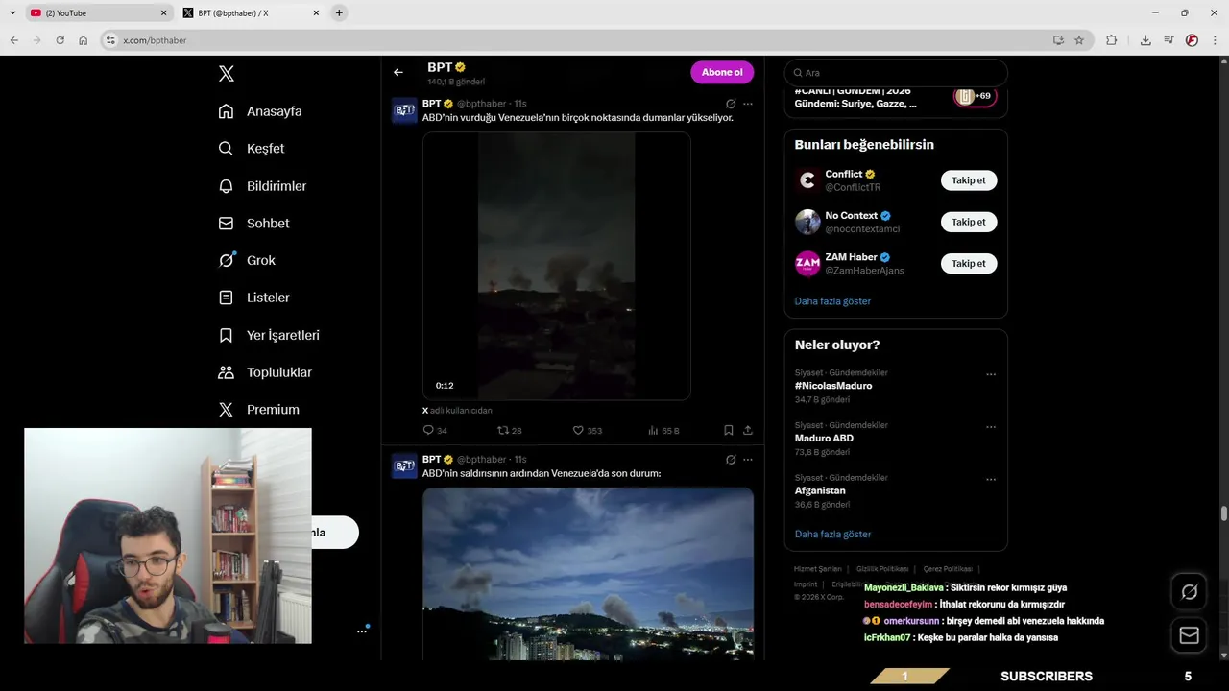Open floating Grok button

pyautogui.click(x=1189, y=592)
